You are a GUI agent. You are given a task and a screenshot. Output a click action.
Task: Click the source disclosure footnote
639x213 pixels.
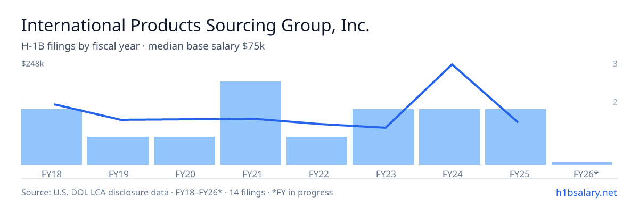(x=177, y=192)
